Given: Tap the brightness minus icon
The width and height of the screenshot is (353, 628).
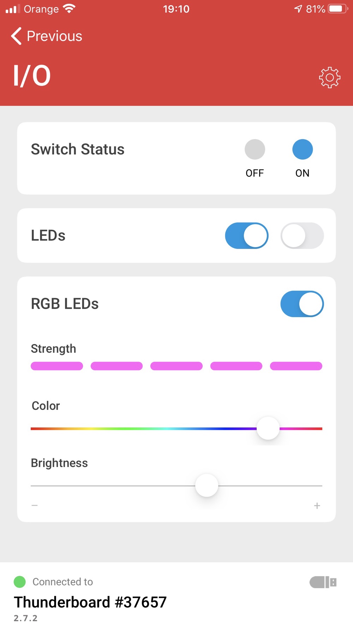Looking at the screenshot, I should (x=35, y=505).
